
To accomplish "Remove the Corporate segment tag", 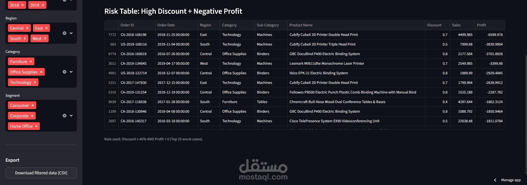I will pos(32,116).
